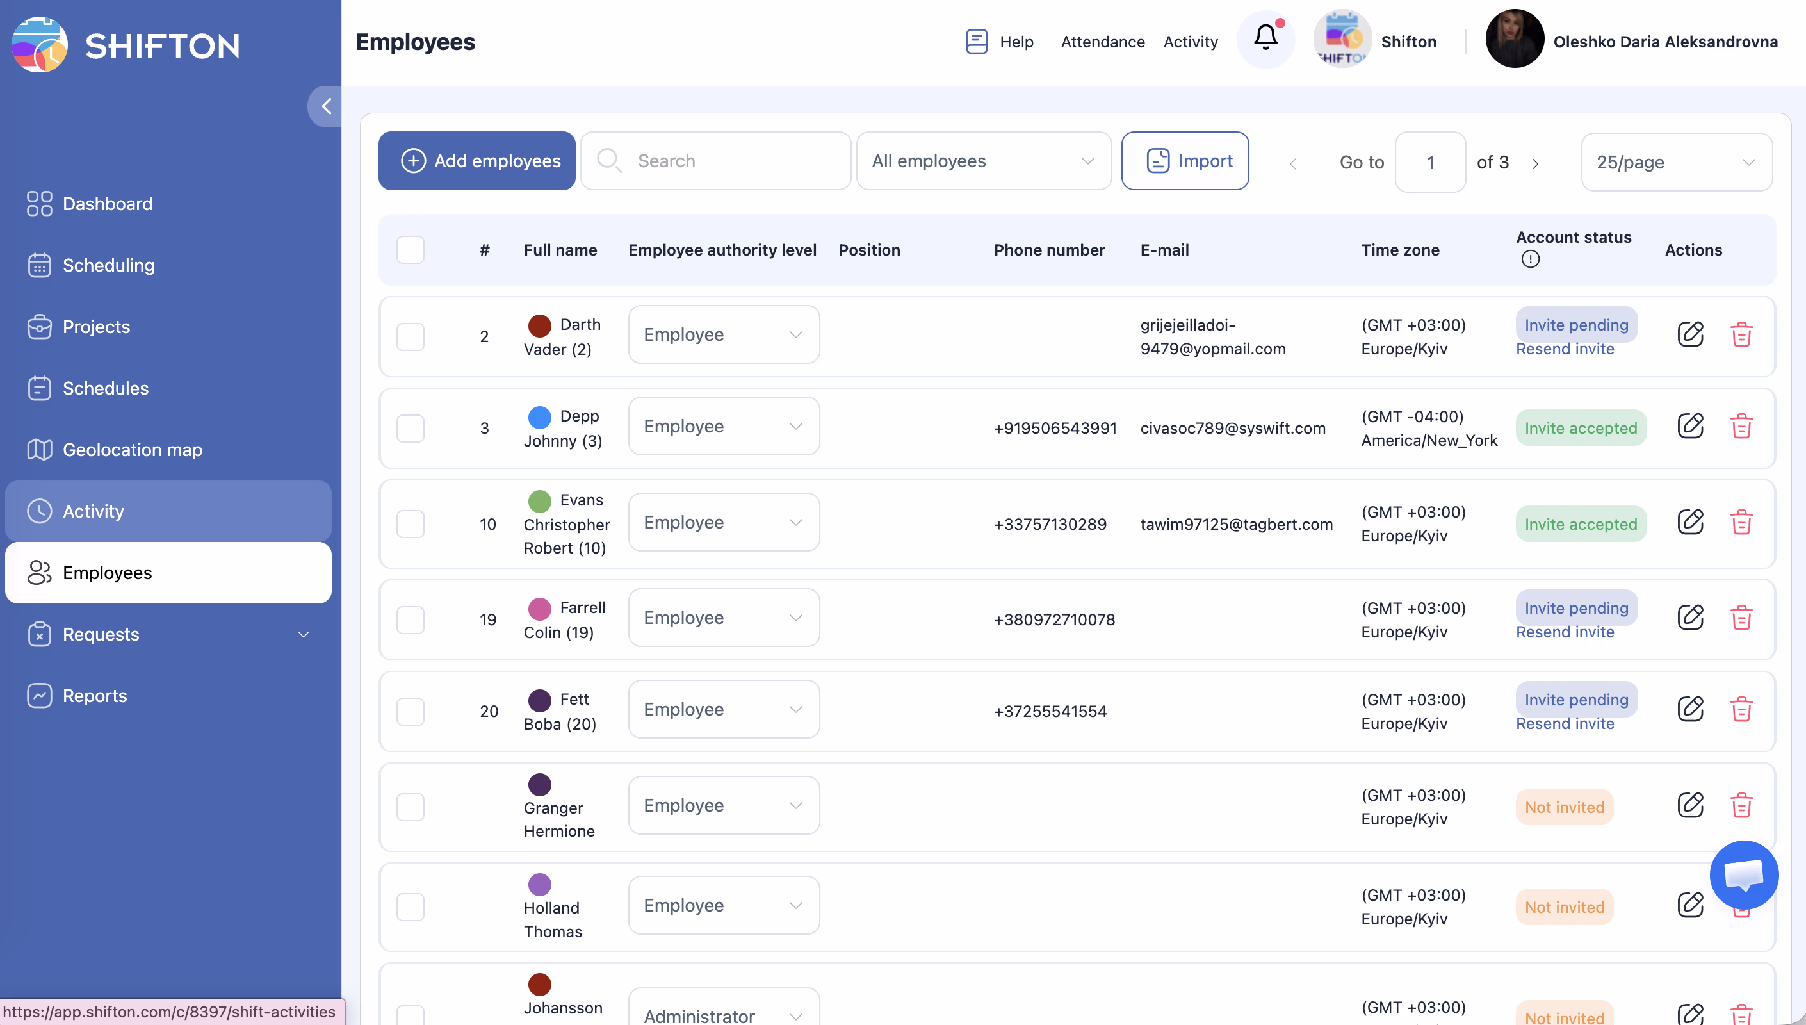Delete Depp Johnny with trash icon
The height and width of the screenshot is (1025, 1806).
pos(1741,427)
